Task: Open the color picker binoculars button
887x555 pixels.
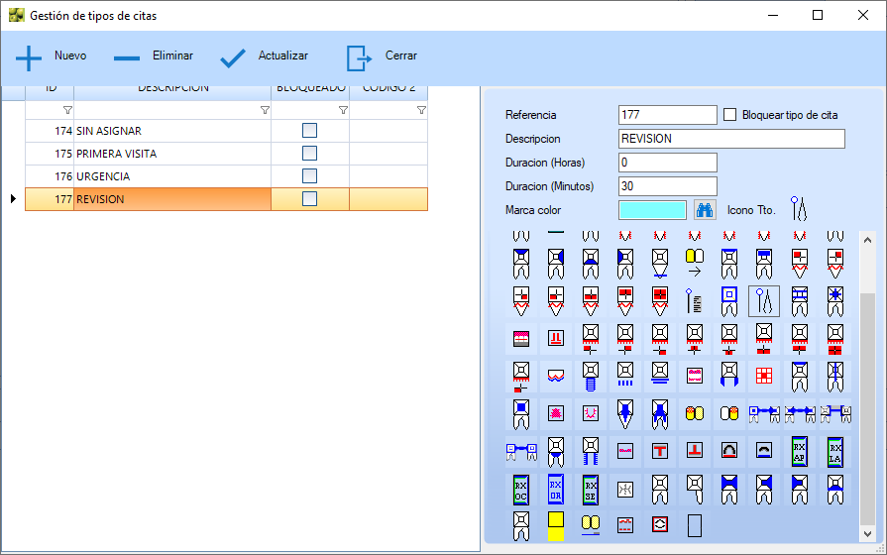Action: (x=705, y=210)
